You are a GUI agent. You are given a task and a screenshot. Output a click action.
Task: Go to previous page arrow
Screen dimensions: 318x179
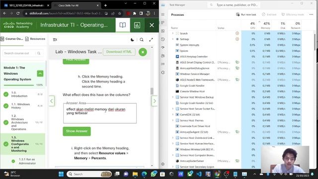52,101
